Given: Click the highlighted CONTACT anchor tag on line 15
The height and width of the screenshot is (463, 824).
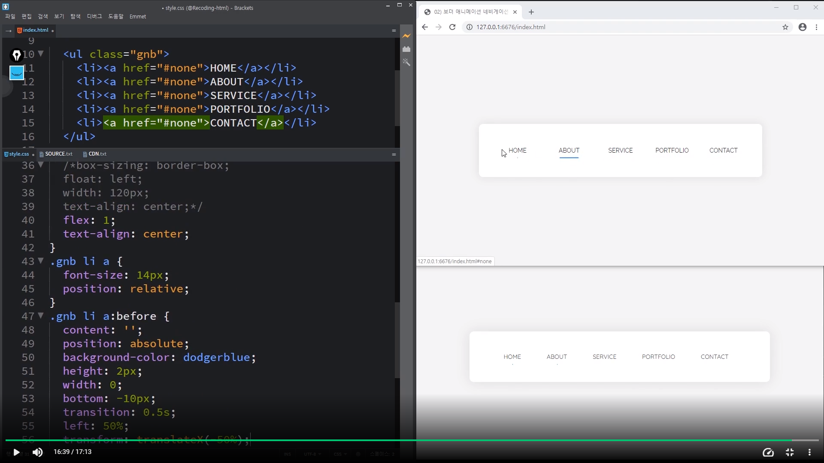Looking at the screenshot, I should (x=193, y=123).
